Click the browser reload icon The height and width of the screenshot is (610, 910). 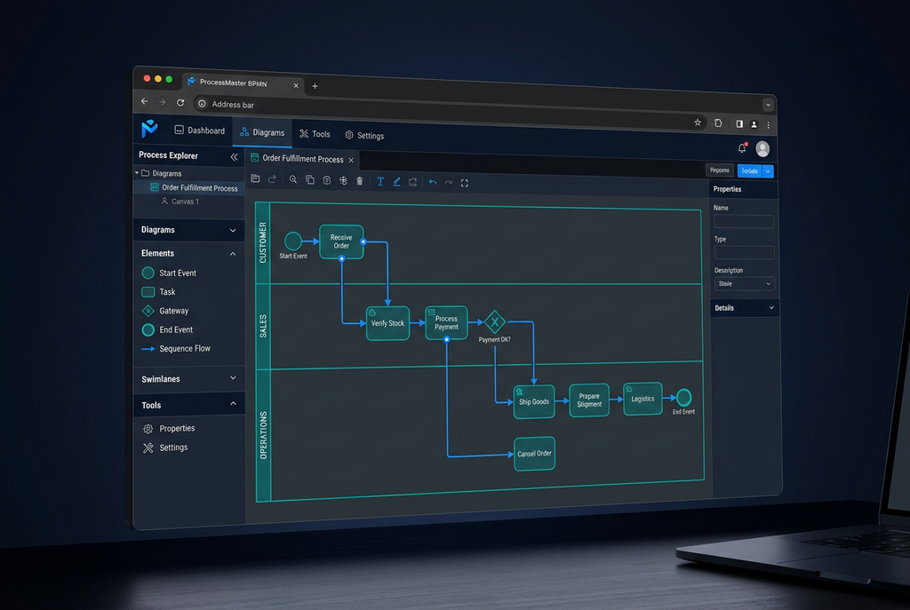pyautogui.click(x=180, y=103)
